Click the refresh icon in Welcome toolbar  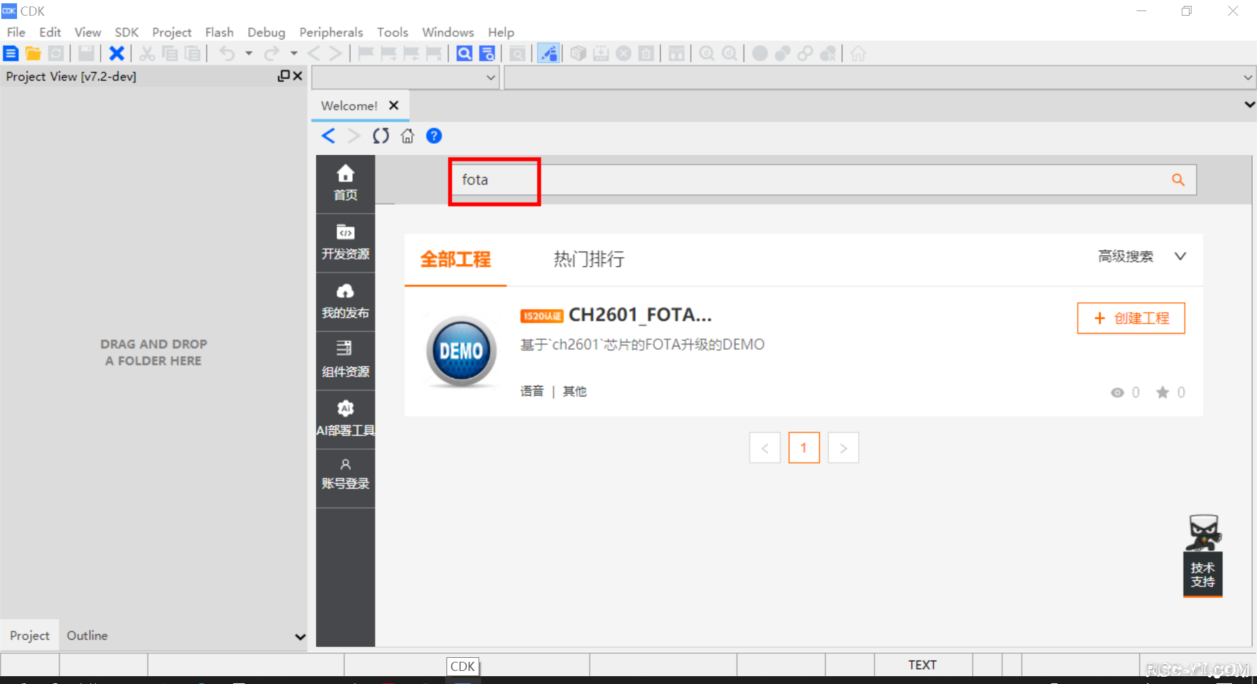pyautogui.click(x=380, y=136)
